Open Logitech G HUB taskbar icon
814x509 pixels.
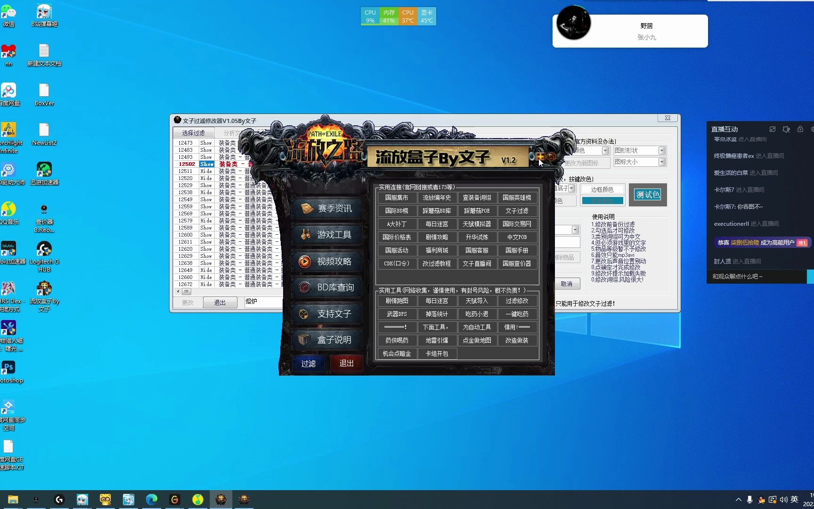pos(59,500)
